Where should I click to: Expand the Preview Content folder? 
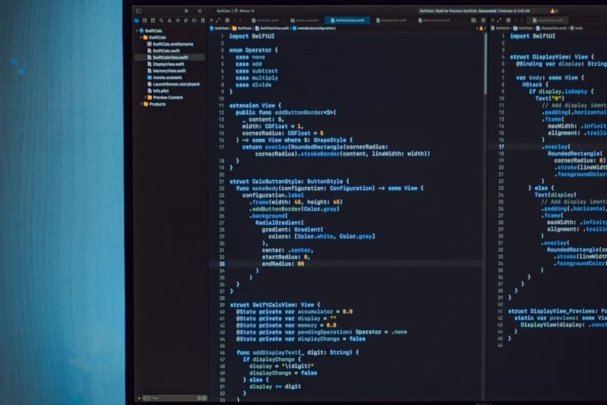click(145, 97)
